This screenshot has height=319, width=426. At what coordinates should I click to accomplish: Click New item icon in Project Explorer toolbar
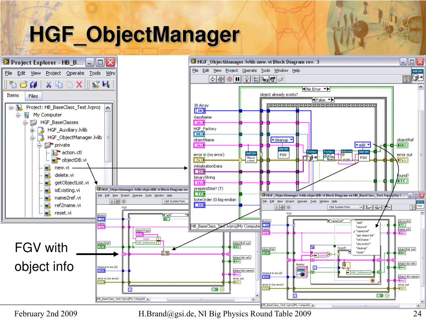tap(13, 85)
